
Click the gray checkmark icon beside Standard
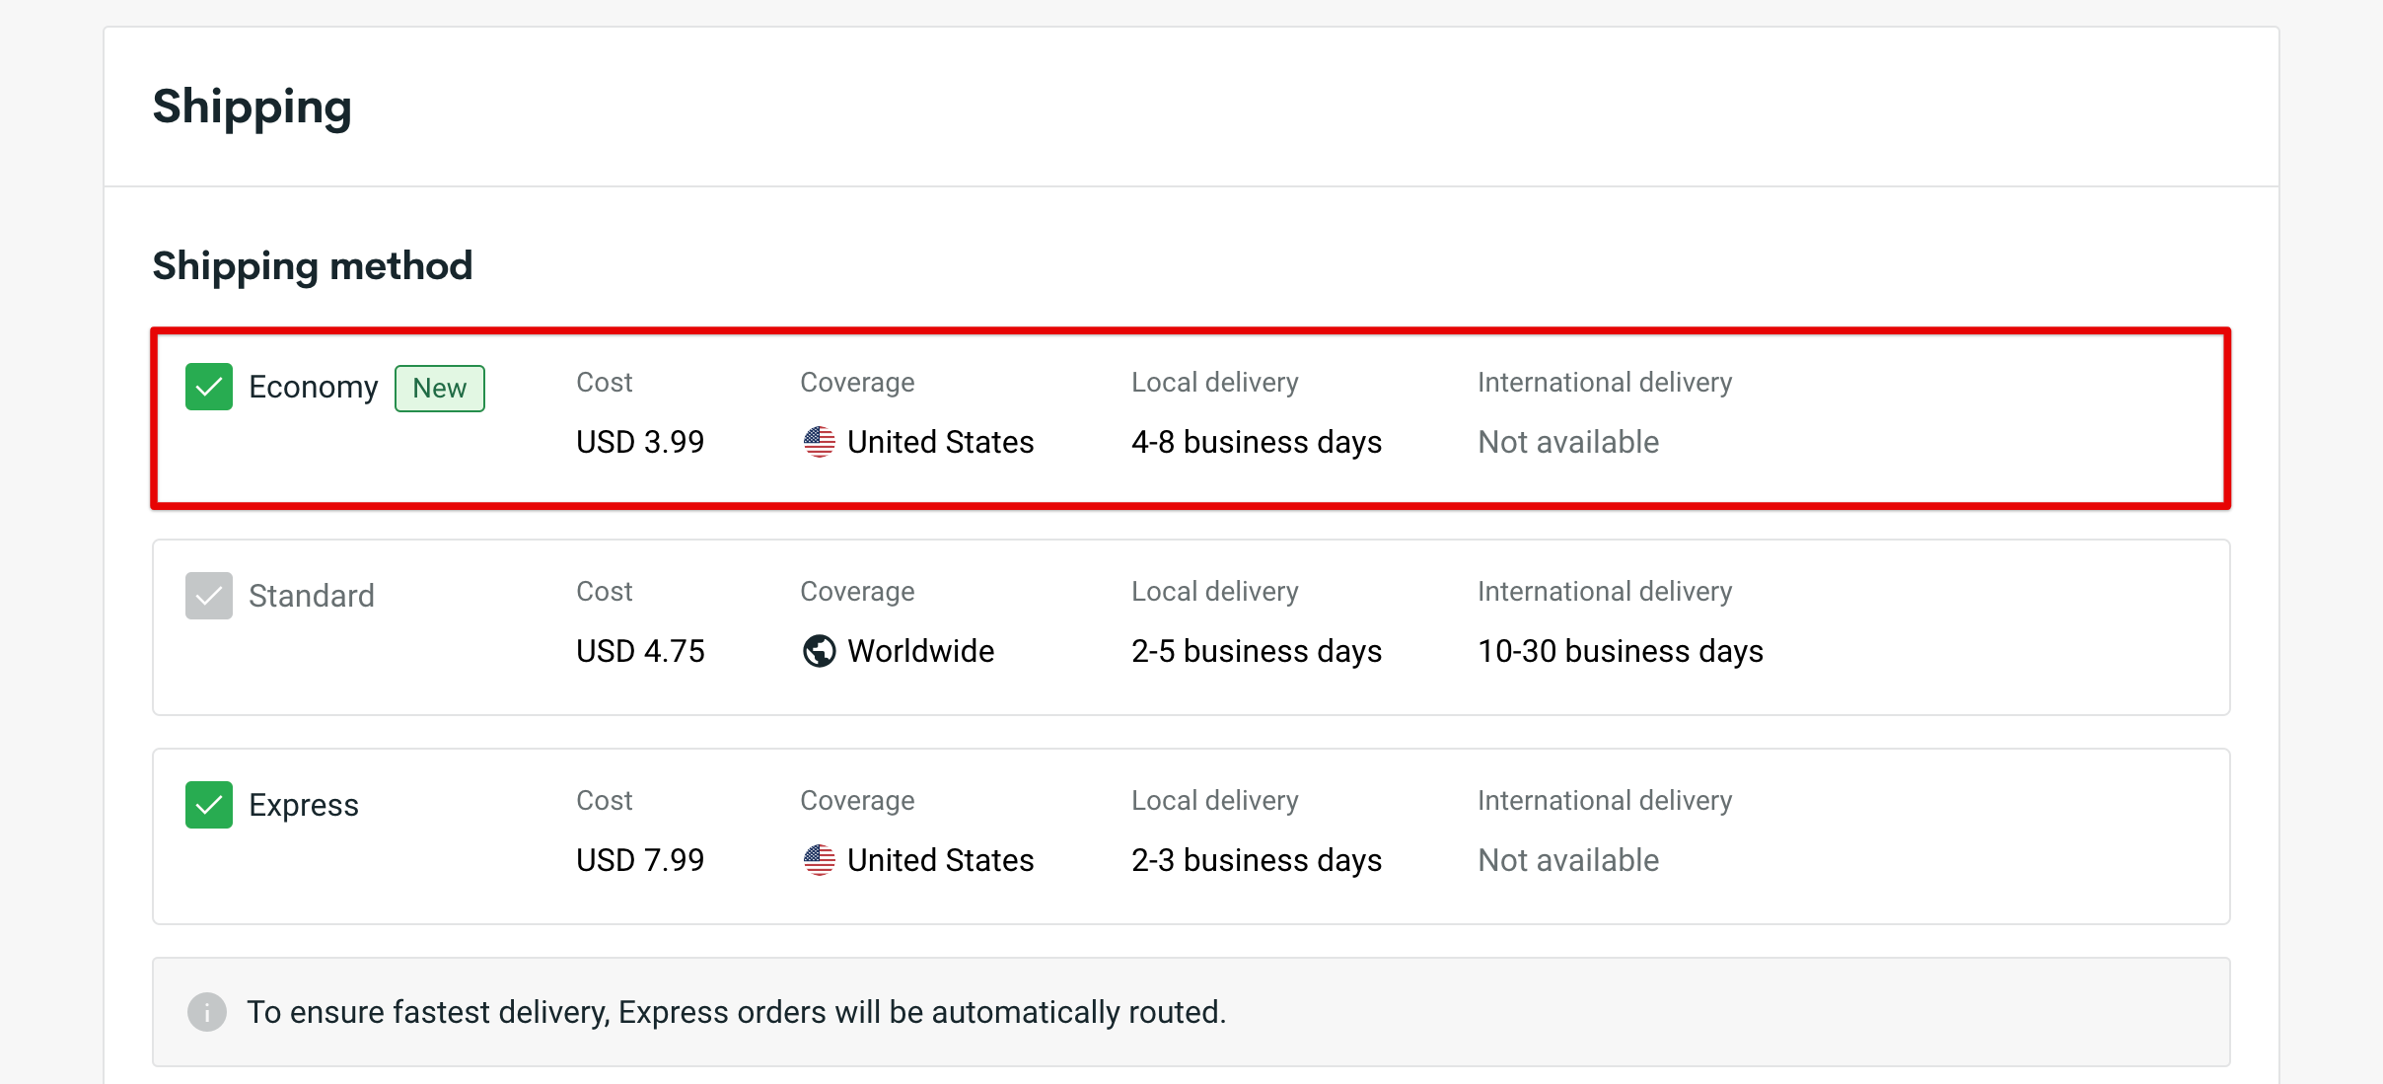point(208,596)
